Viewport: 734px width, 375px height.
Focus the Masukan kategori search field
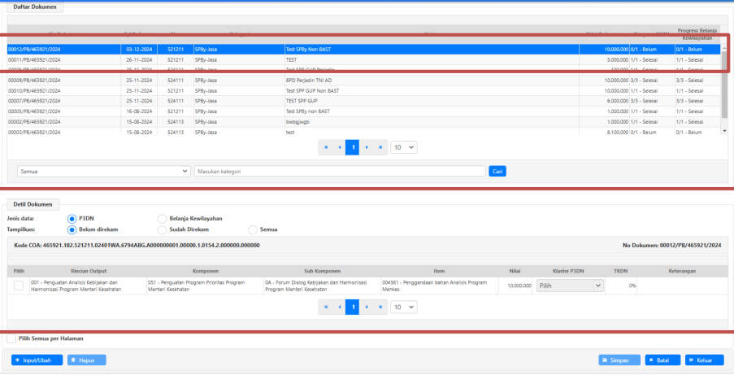point(340,172)
